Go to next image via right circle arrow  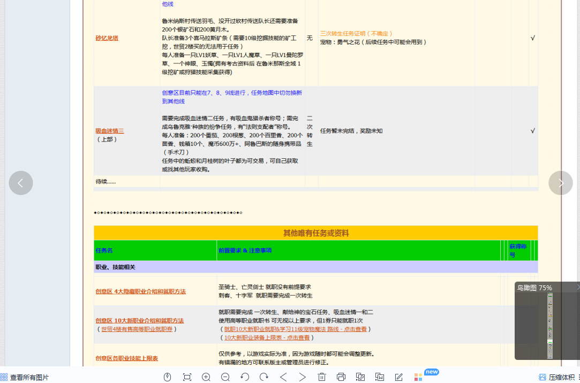click(x=560, y=183)
